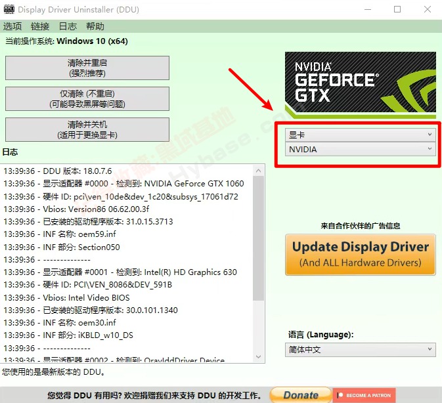
Task: Click the Donate button
Action: [x=301, y=395]
